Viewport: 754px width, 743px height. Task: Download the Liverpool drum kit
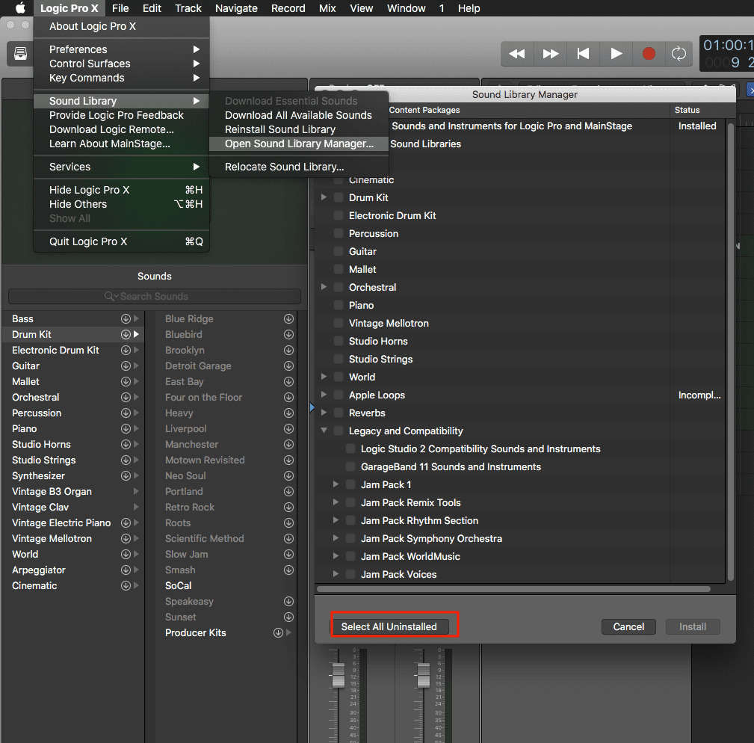(x=288, y=428)
